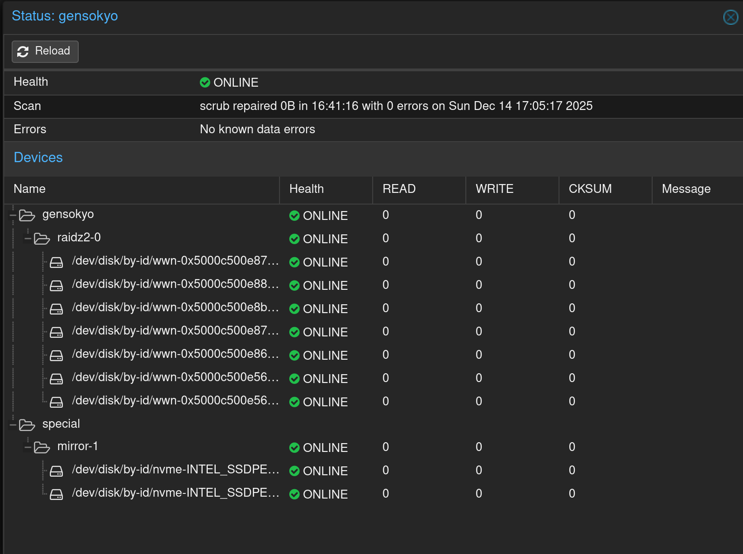Click disk icon for wwn-0x5000c500e88 device
Screen dimensions: 743x554
coord(56,286)
